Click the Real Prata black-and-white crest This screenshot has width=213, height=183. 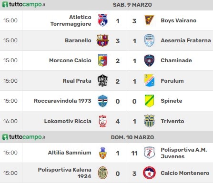click(x=102, y=81)
